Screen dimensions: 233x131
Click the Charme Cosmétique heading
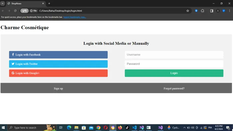(x=25, y=27)
